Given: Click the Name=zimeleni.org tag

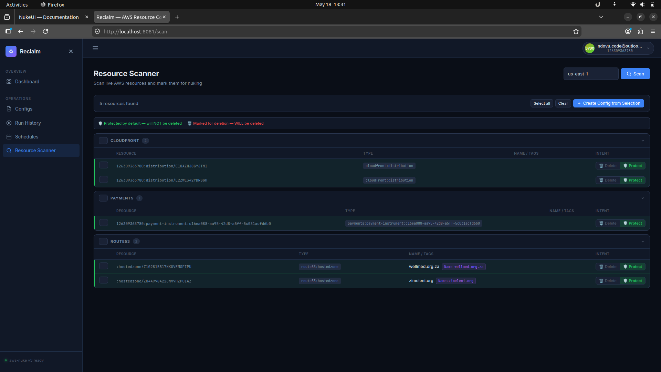Looking at the screenshot, I should (455, 281).
